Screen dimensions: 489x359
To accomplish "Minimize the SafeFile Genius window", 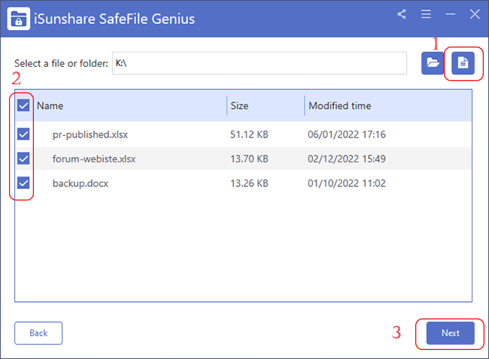I will pyautogui.click(x=451, y=14).
